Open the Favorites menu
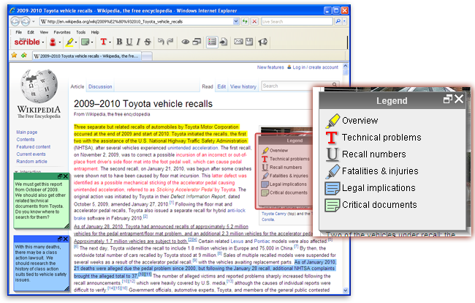This screenshot has height=303, width=475. coord(62,32)
